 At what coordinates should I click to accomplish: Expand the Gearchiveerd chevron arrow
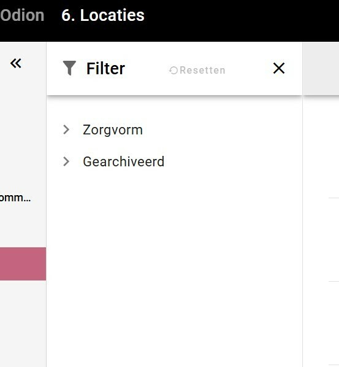tap(66, 161)
